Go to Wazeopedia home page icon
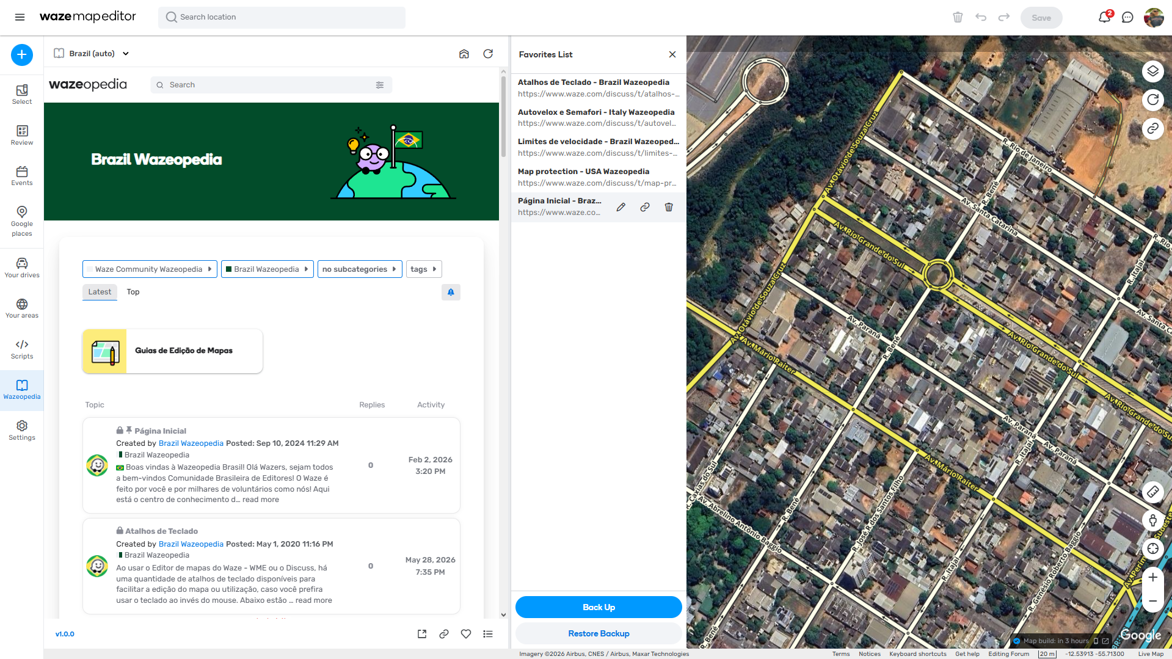The width and height of the screenshot is (1172, 659). [x=464, y=54]
